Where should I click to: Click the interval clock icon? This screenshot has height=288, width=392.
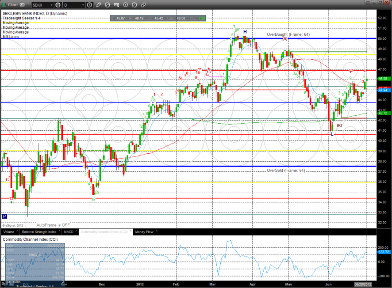(x=90, y=5)
